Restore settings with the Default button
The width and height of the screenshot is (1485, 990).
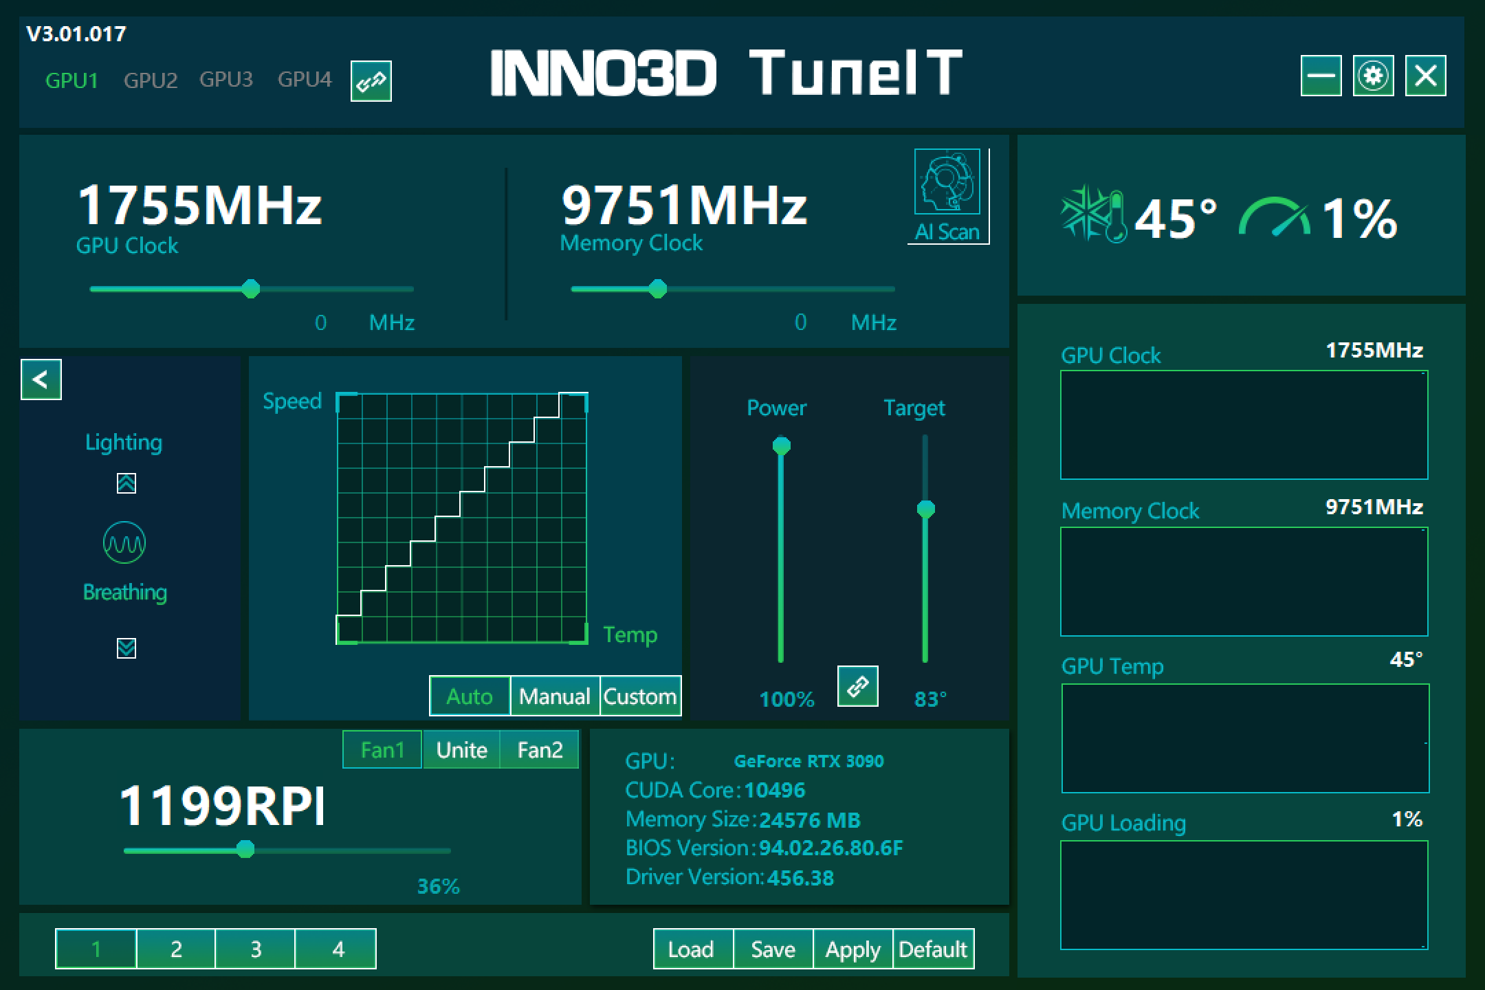(933, 949)
